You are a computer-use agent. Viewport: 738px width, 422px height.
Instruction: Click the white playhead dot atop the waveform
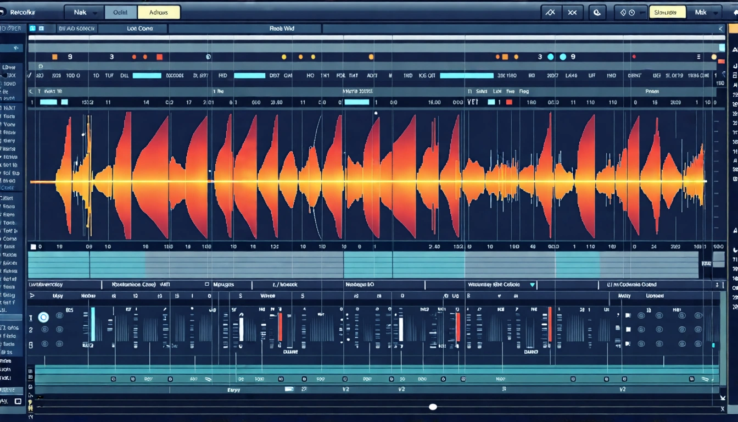coord(376,113)
